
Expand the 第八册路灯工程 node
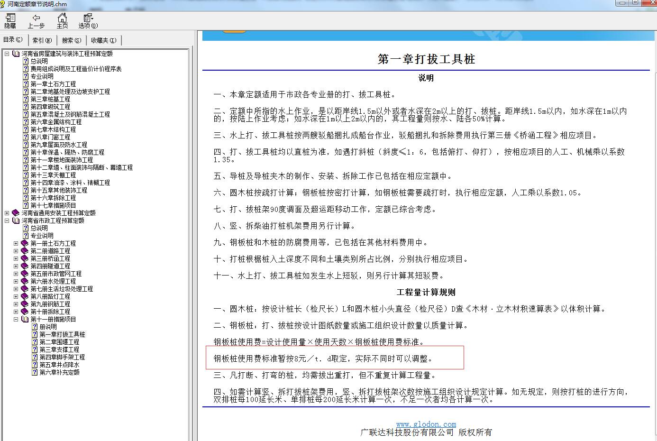16,296
